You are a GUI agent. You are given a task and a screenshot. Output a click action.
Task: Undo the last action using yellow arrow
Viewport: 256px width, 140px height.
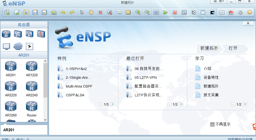pos(63,12)
